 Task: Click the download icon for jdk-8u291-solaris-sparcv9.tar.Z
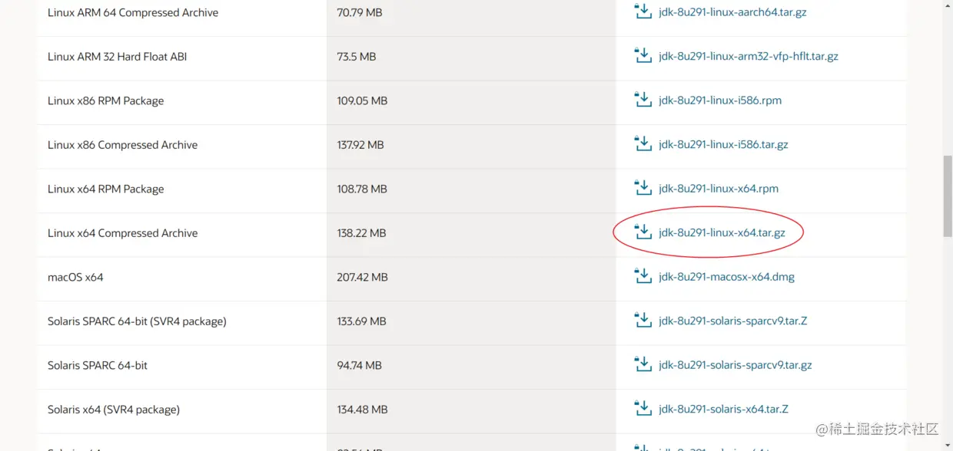click(x=643, y=319)
